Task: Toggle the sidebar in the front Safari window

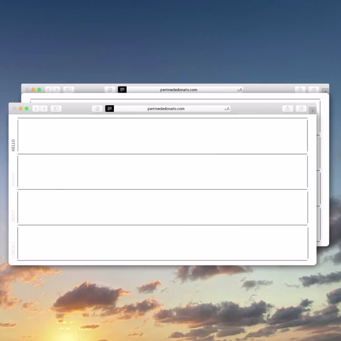Action: [56, 109]
